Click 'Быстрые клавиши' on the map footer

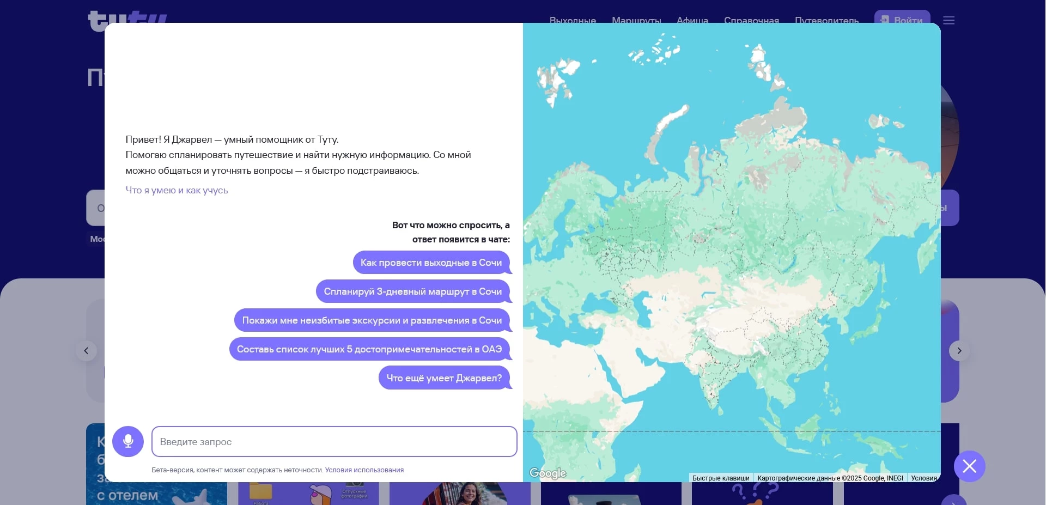pyautogui.click(x=721, y=478)
